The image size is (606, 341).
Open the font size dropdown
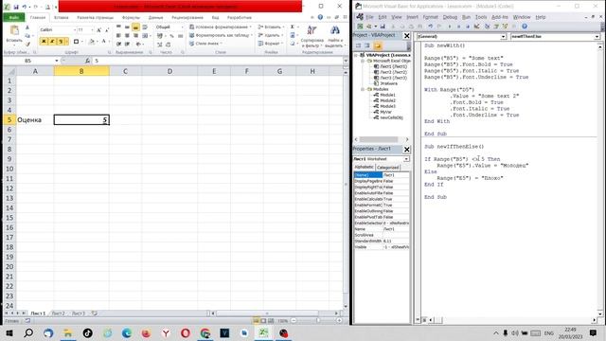[92, 29]
